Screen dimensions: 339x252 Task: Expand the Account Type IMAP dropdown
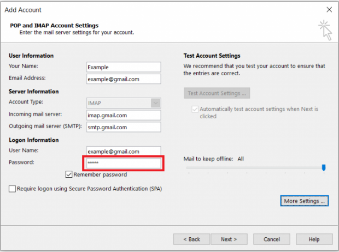click(x=124, y=103)
